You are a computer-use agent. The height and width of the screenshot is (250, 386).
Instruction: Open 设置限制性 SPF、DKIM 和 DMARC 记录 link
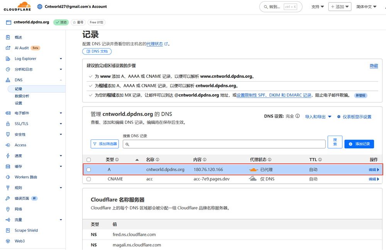point(274,95)
